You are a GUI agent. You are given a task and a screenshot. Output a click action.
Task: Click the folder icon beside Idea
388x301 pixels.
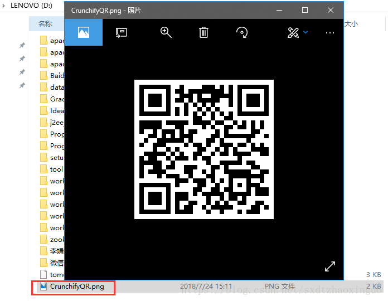pyautogui.click(x=43, y=110)
